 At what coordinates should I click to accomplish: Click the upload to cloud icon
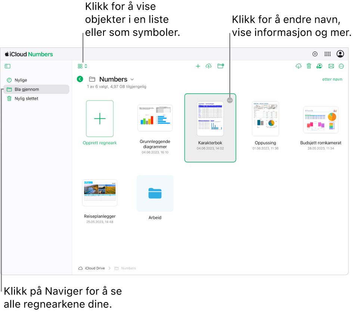[209, 66]
